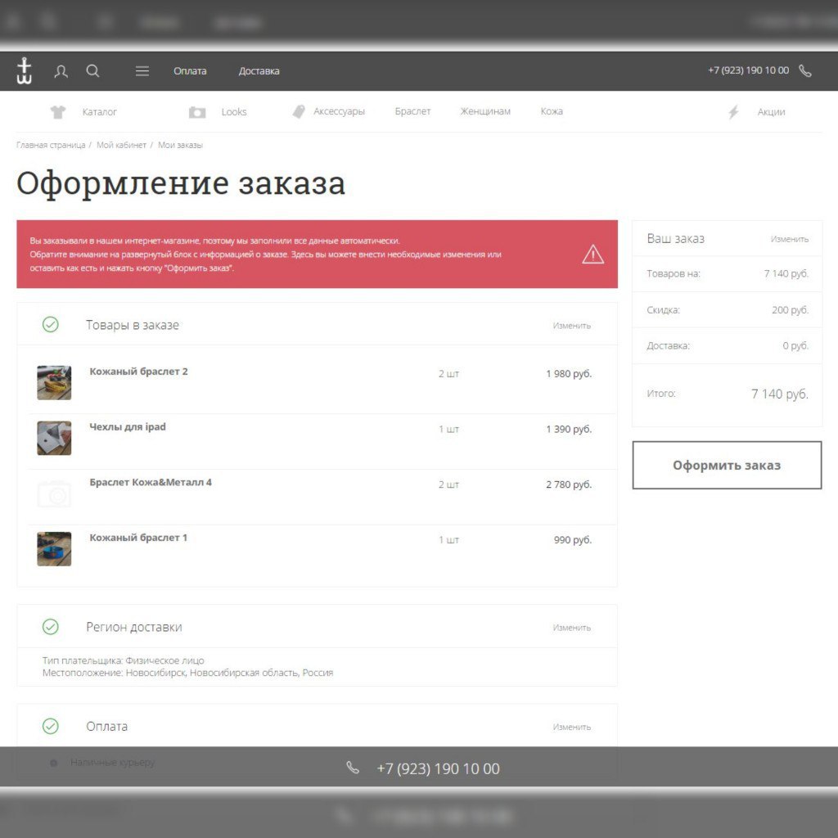Click phone icon in bottom bar
The image size is (838, 838).
353,768
